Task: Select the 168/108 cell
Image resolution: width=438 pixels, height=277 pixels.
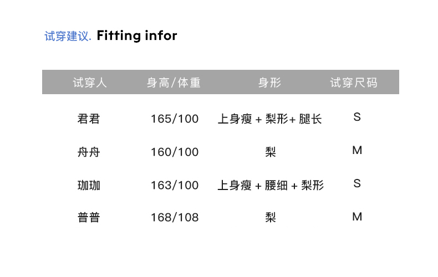Action: pyautogui.click(x=174, y=218)
